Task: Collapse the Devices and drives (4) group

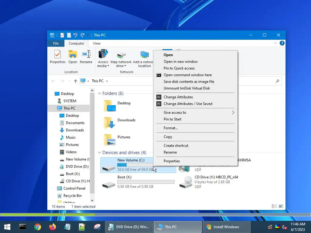Action: 99,152
